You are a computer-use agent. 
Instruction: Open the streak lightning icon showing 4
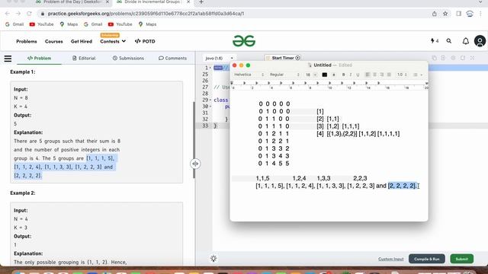(x=435, y=41)
